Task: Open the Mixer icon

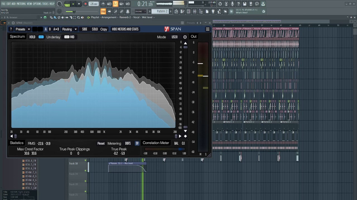Action: coord(194,11)
